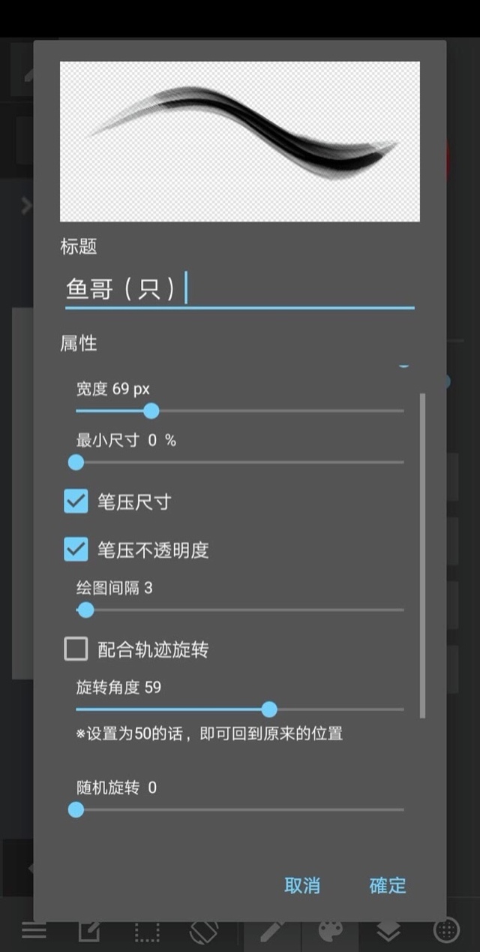Image resolution: width=480 pixels, height=952 pixels.
Task: Select the dashed selection rectangle tool
Action: 147,931
